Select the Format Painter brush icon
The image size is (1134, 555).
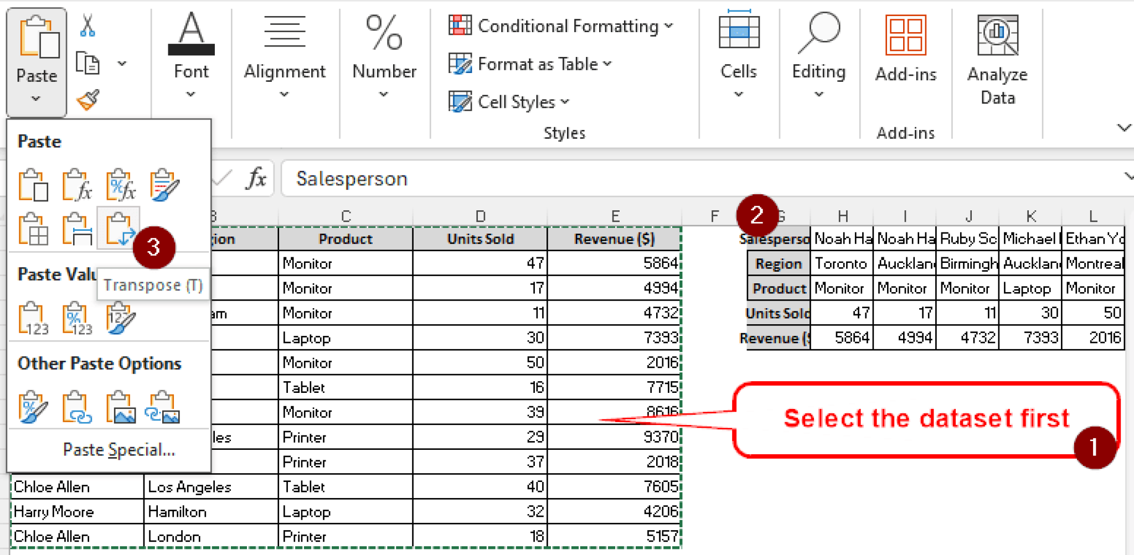click(x=87, y=100)
